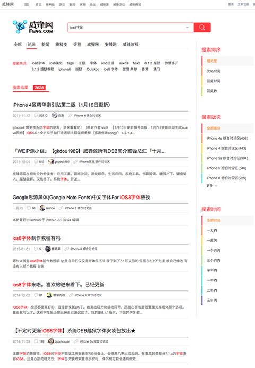
Task: Click comment icon in 2015-01-01 result row
Action: [x=36, y=249]
